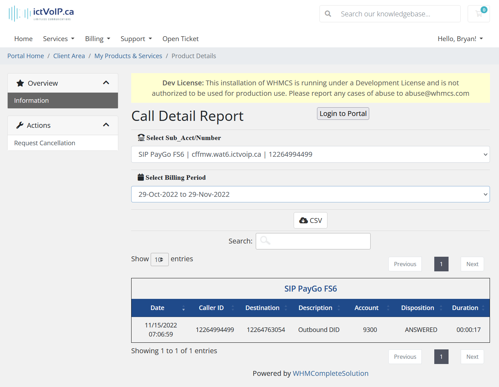
Task: Click bottom page 1 pagination button
Action: (x=441, y=357)
